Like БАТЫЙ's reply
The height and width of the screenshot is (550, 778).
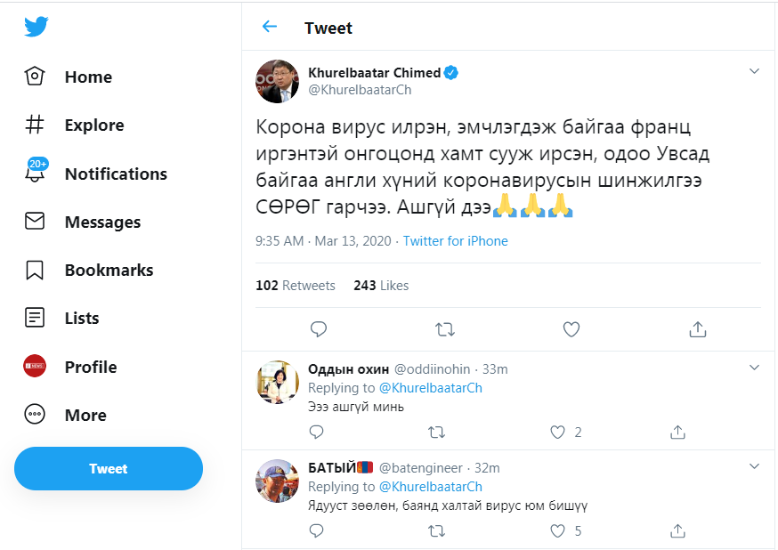[x=558, y=530]
